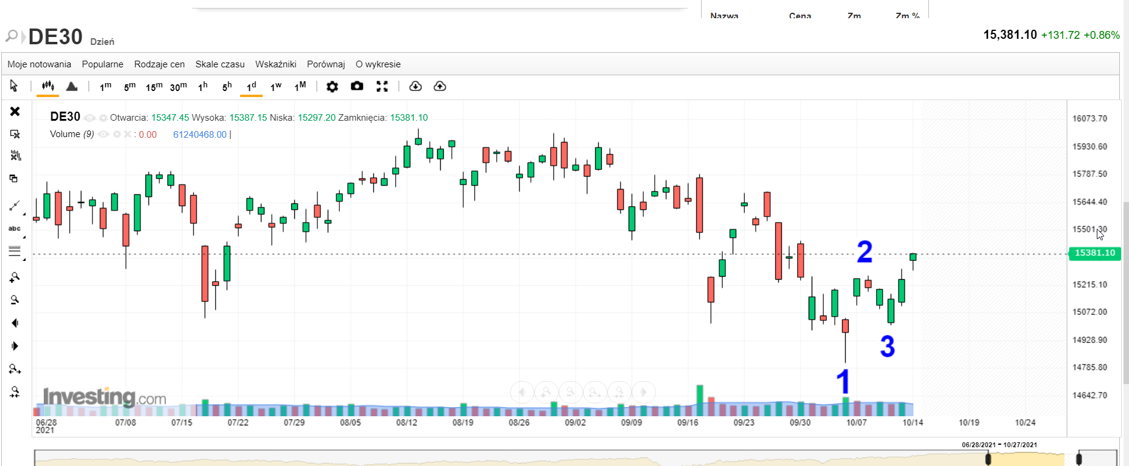This screenshot has width=1129, height=466.
Task: Open Skale czasu menu
Action: pos(220,64)
